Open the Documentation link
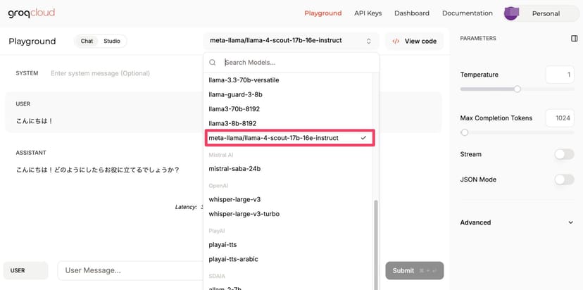Image resolution: width=583 pixels, height=290 pixels. 467,13
